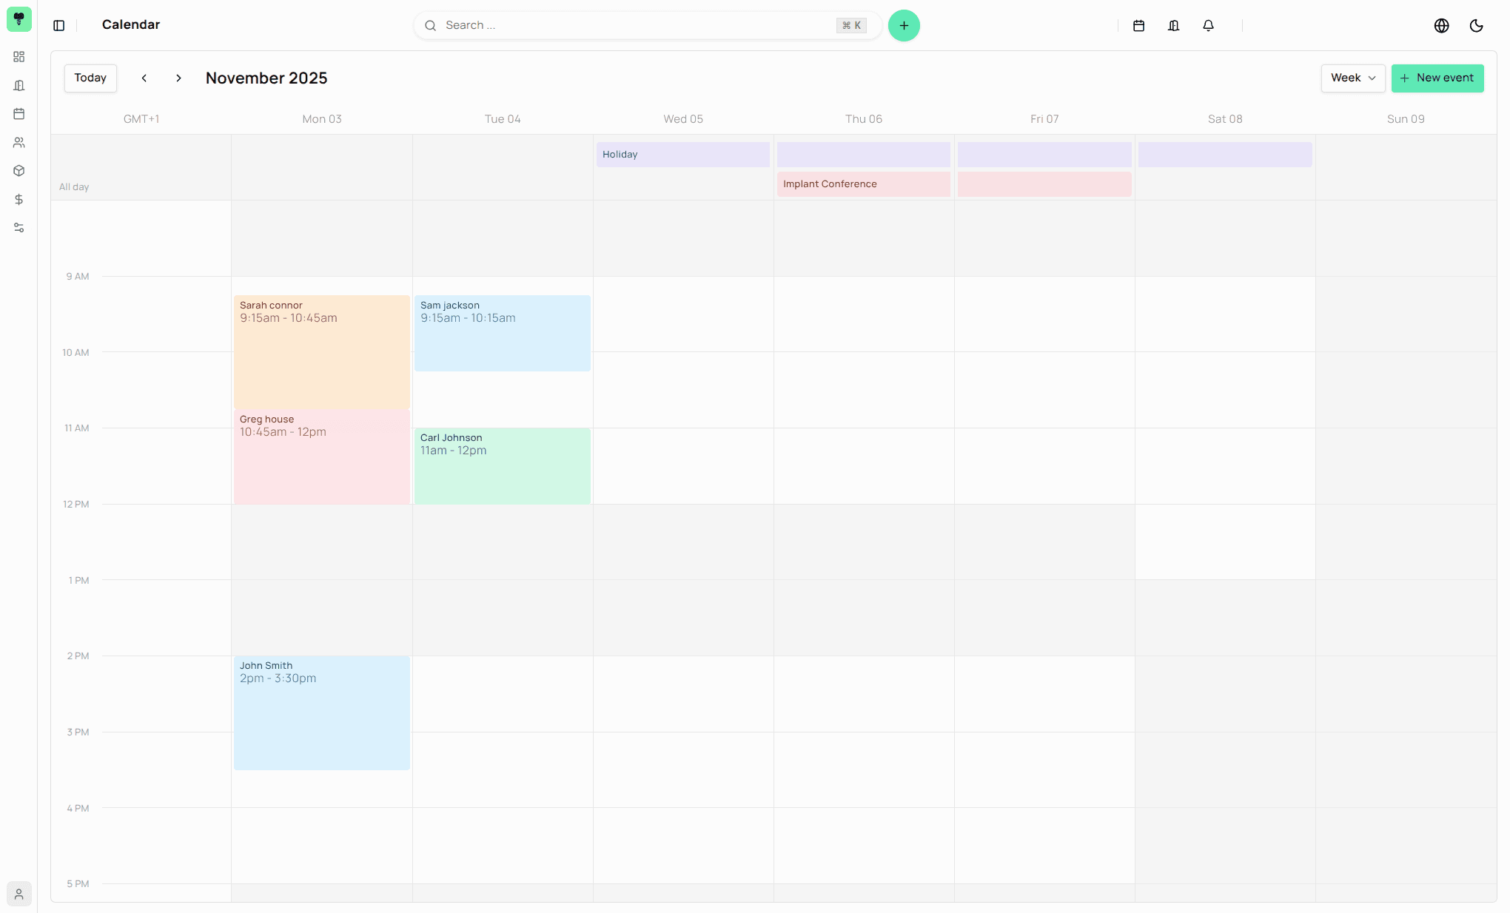Create a New event
The width and height of the screenshot is (1510, 913).
[1437, 78]
